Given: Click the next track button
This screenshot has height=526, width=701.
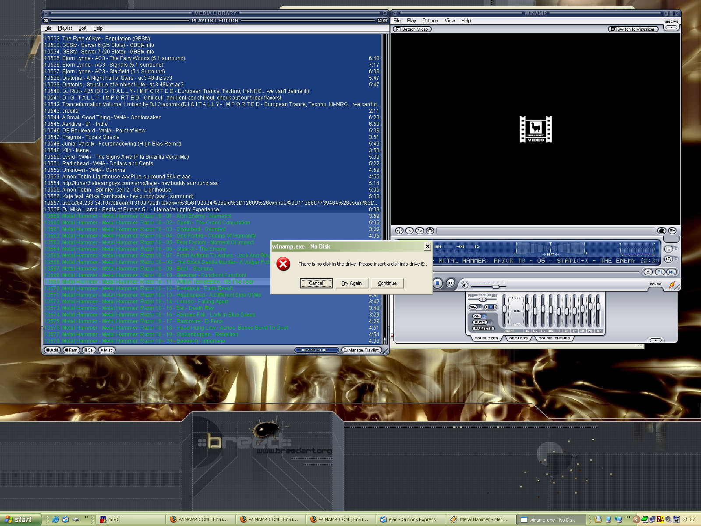Looking at the screenshot, I should (450, 283).
